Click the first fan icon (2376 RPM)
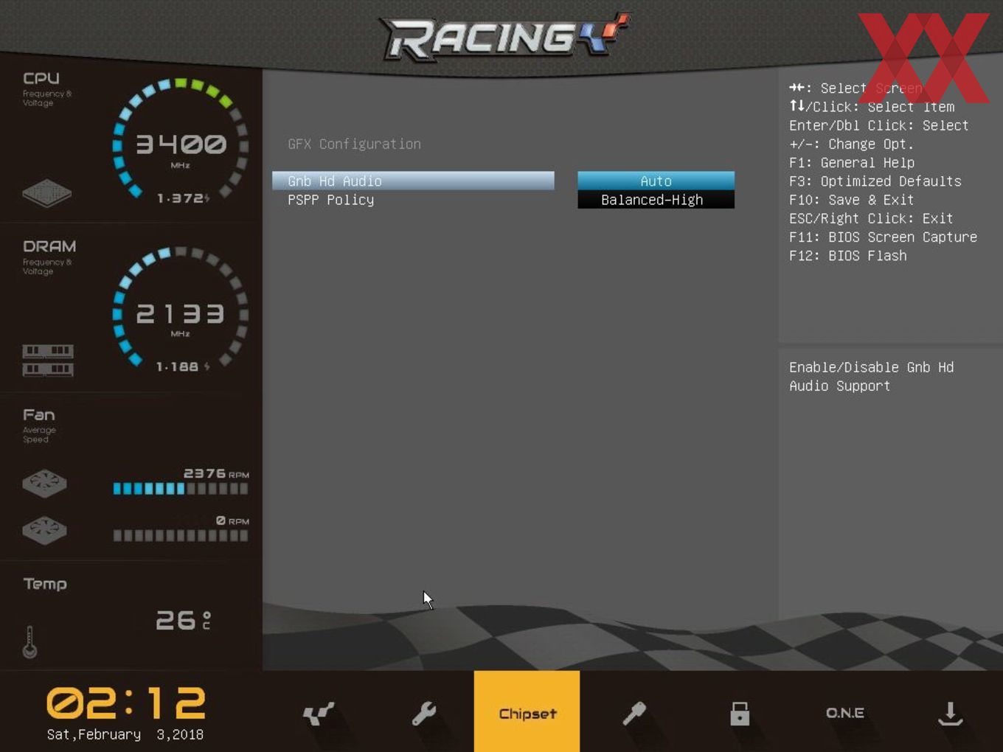The image size is (1003, 752). tap(44, 484)
